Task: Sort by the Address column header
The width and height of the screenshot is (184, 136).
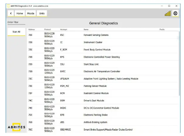Action: pos(32,29)
